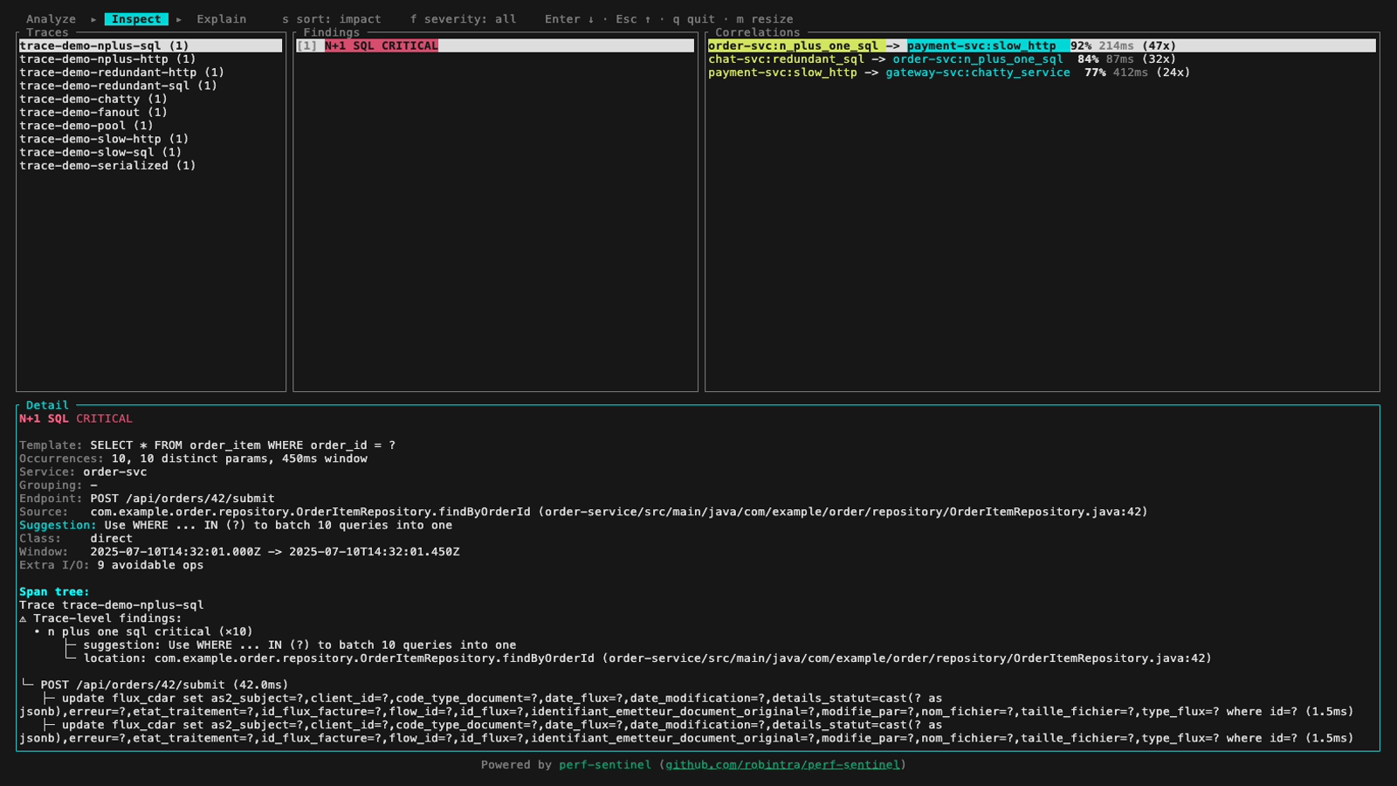Click the Occurrences line in Detail
The width and height of the screenshot is (1397, 786).
(193, 458)
